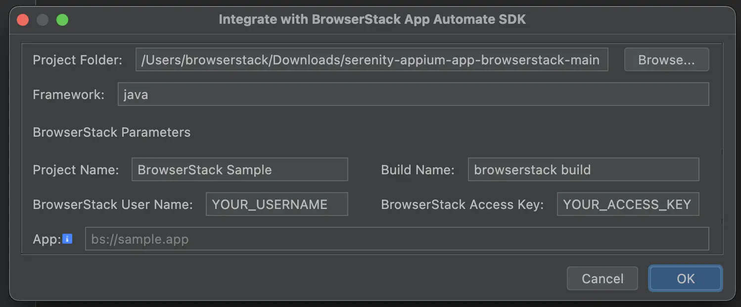This screenshot has width=741, height=307.
Task: Cancel the SDK integration dialog
Action: [602, 279]
